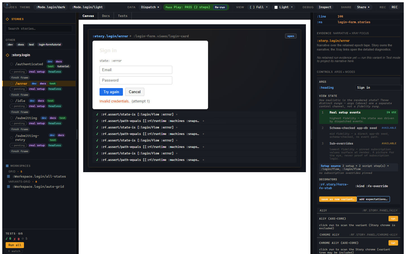Toggle the tutorial tag on /authenticated story
406x254 pixels.
click(x=63, y=66)
